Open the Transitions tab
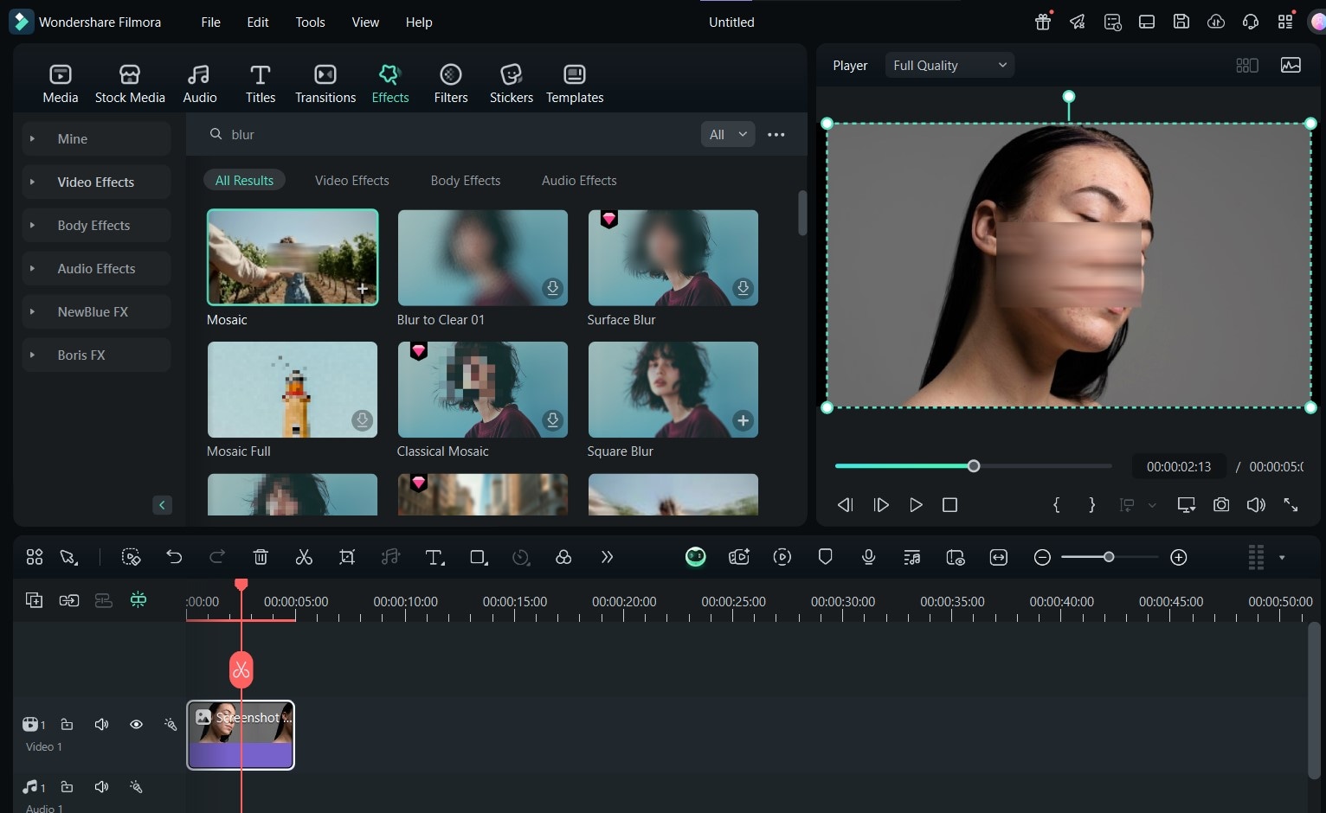1326x813 pixels. pyautogui.click(x=325, y=84)
